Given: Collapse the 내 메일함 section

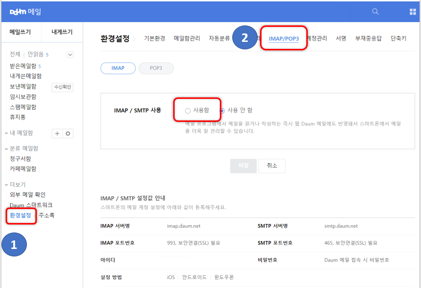Looking at the screenshot, I should [x=7, y=133].
